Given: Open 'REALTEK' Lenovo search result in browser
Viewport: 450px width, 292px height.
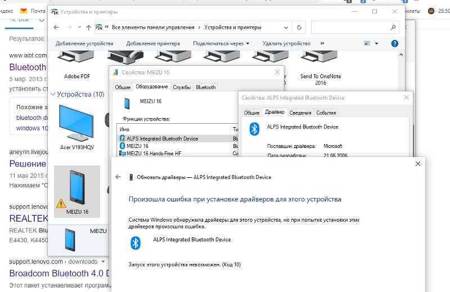Looking at the screenshot, I should [29, 218].
